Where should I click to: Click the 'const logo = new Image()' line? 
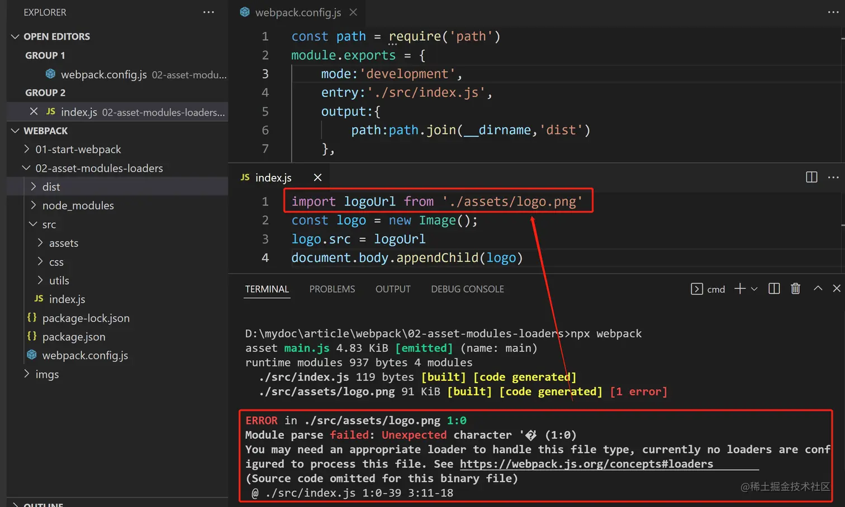384,220
